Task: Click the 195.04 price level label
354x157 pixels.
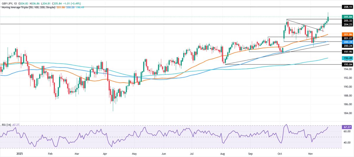Action: [348, 65]
